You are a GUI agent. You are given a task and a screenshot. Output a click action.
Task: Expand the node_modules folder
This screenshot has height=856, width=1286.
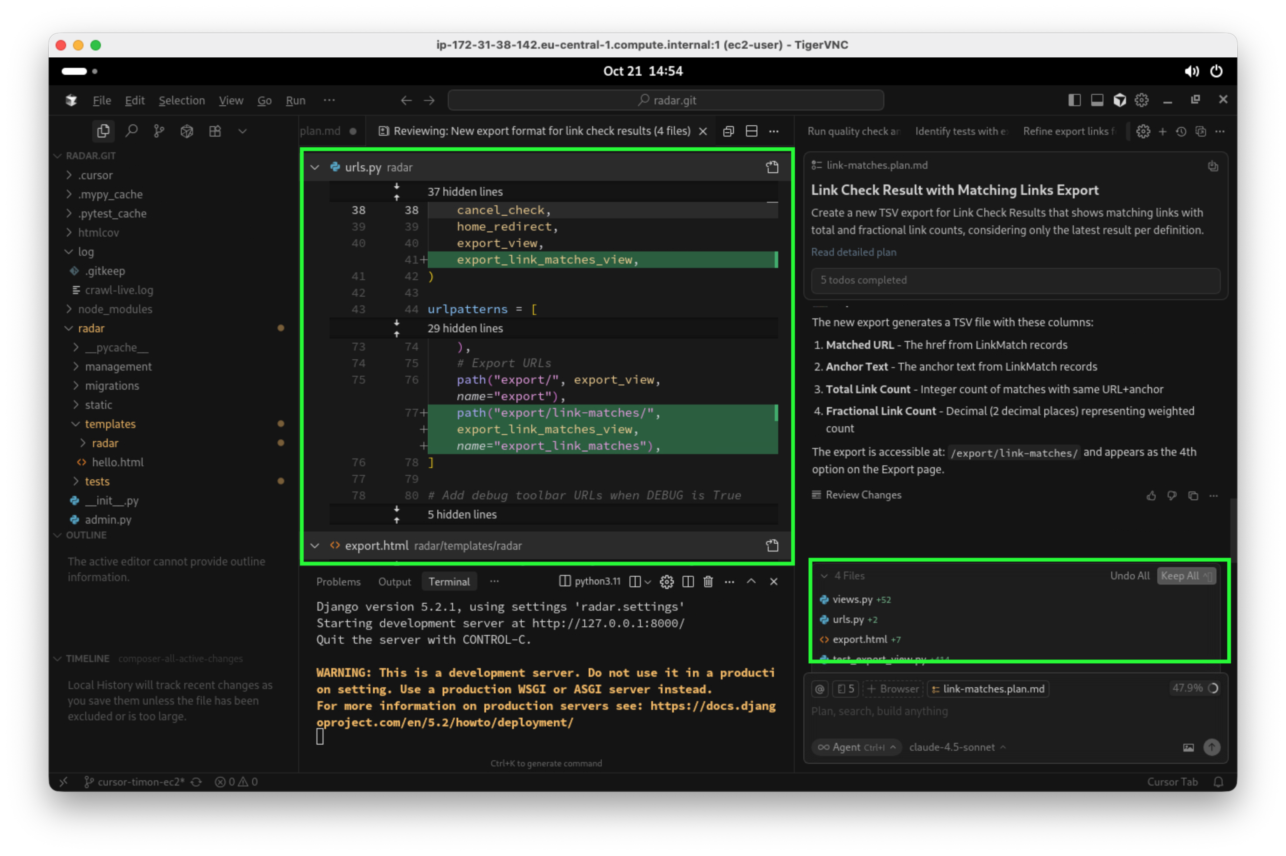click(115, 309)
